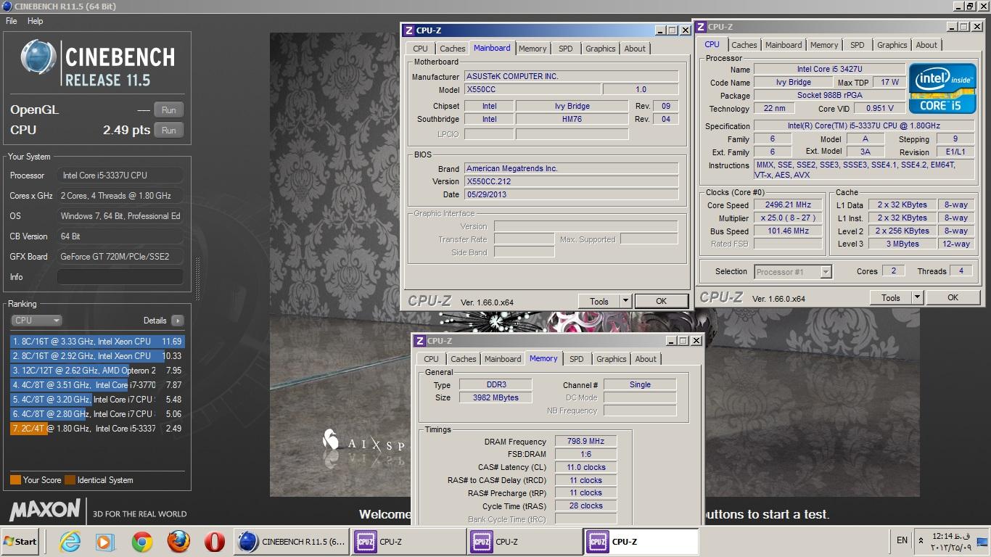The width and height of the screenshot is (991, 557).
Task: Click the Info input field
Action: point(120,277)
